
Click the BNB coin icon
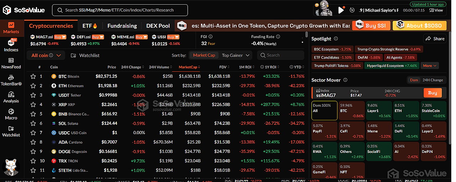[x=54, y=114]
